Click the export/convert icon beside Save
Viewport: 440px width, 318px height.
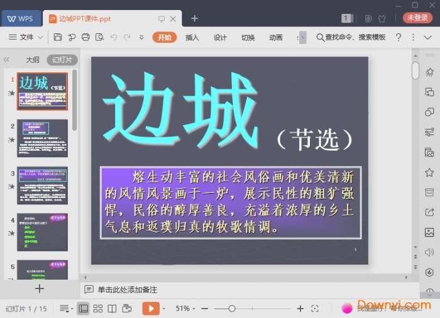[x=72, y=37]
